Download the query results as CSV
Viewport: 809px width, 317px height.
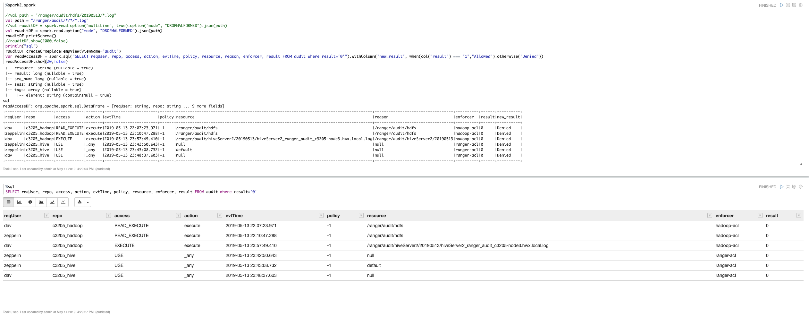pyautogui.click(x=79, y=202)
